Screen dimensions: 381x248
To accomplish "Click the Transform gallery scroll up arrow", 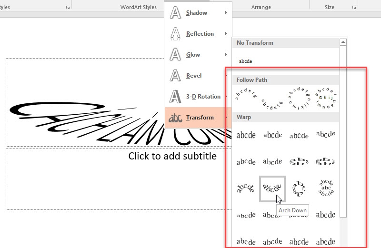I will click(343, 42).
